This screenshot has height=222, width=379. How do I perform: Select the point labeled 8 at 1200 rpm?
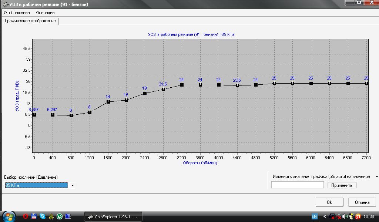pos(90,112)
